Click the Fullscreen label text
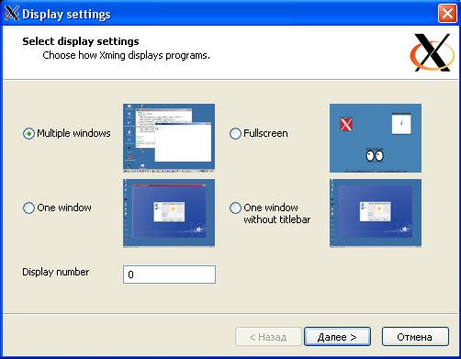Screen dimensions: 461x359 265,133
